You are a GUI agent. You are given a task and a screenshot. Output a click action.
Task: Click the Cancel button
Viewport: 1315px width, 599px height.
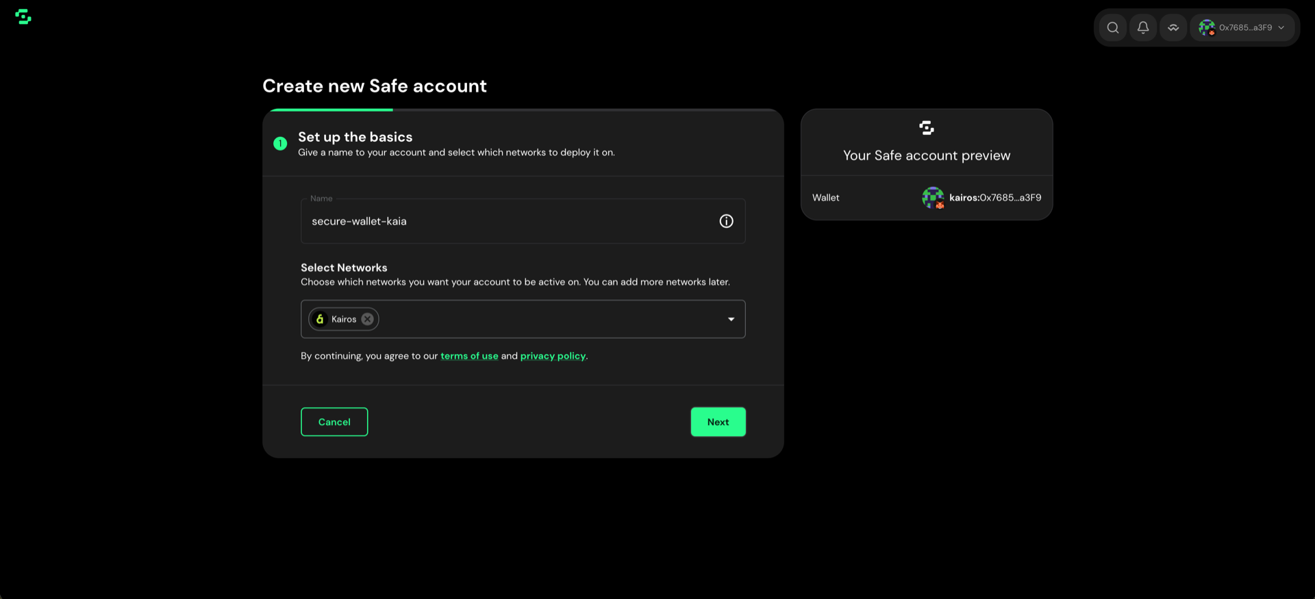(x=334, y=422)
